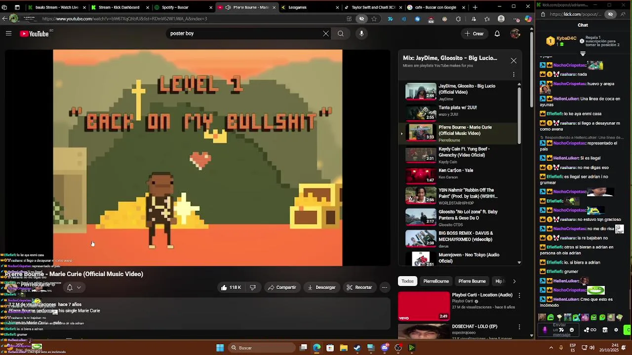The height and width of the screenshot is (355, 632).
Task: Switch to the Lessgames tab
Action: 309,7
